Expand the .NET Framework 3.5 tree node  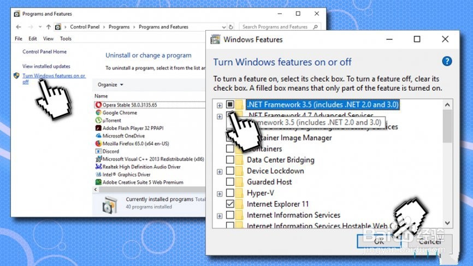pos(220,105)
